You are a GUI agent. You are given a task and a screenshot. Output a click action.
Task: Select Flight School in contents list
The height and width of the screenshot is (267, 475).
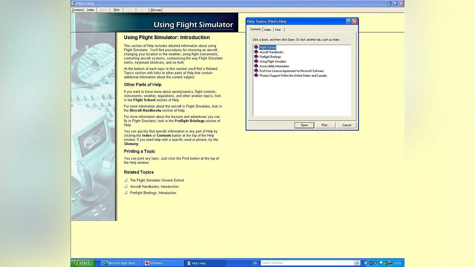[x=268, y=47]
